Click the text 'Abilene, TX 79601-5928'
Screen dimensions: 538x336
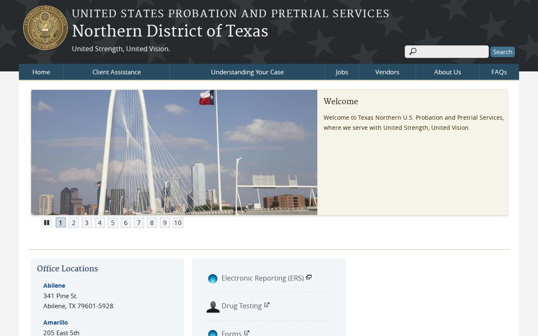coord(78,306)
